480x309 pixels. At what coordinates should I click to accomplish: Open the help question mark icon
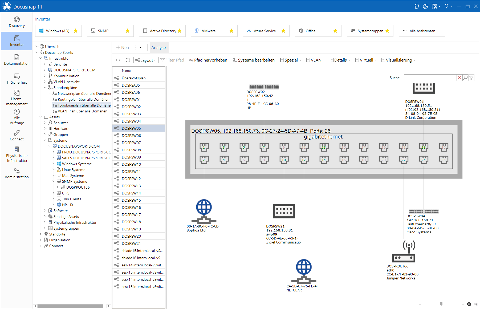[446, 6]
